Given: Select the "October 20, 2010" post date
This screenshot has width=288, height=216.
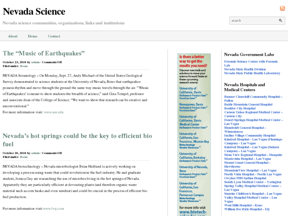Looking at the screenshot, I should pos(15,153).
